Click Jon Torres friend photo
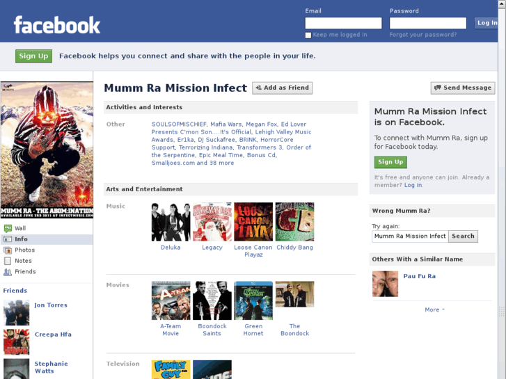 click(x=17, y=312)
